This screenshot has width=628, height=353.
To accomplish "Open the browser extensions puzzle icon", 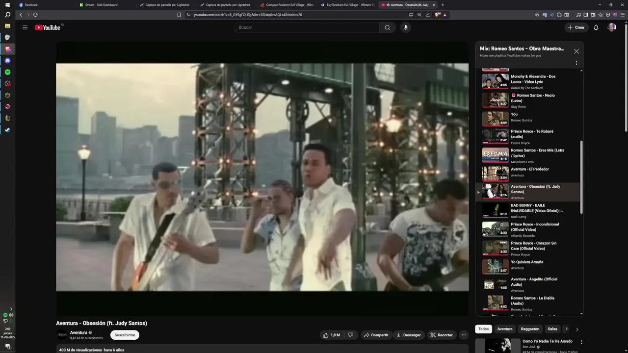I will 559,15.
